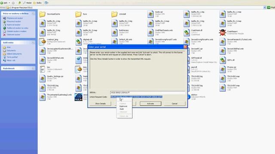Select the bigfile_RU_5.big file icon
The image size is (275, 154).
tap(43, 33)
